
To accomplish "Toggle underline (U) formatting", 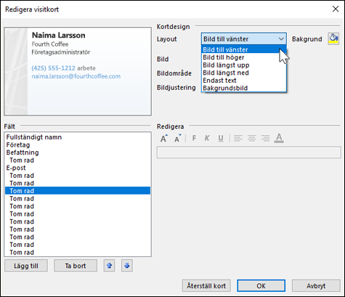I will tap(221, 138).
